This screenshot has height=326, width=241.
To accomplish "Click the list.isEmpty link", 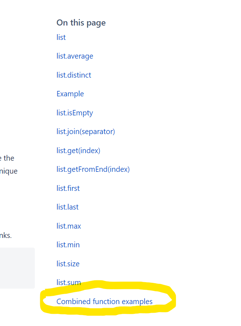I will (75, 113).
